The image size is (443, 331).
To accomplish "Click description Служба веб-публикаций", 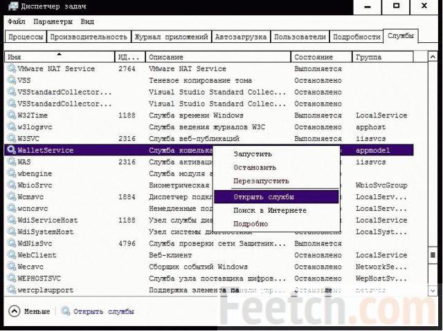I will pos(194,138).
